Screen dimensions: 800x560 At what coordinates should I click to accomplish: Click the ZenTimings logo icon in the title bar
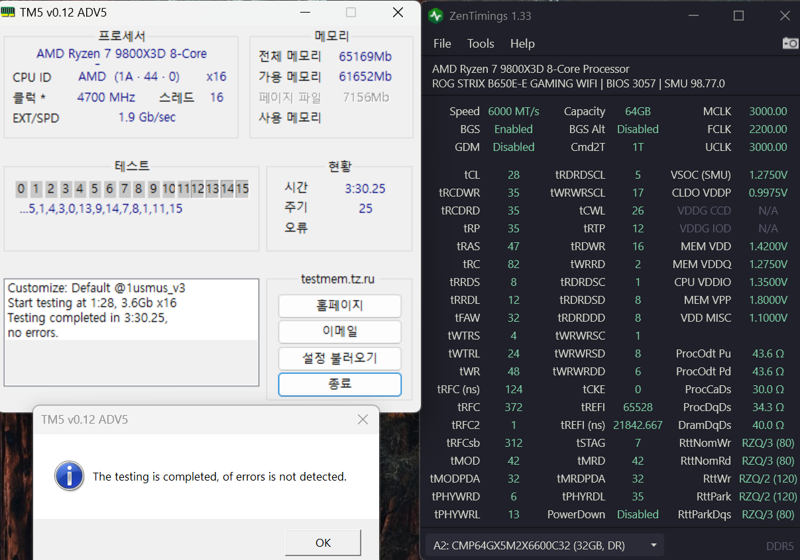pyautogui.click(x=437, y=15)
